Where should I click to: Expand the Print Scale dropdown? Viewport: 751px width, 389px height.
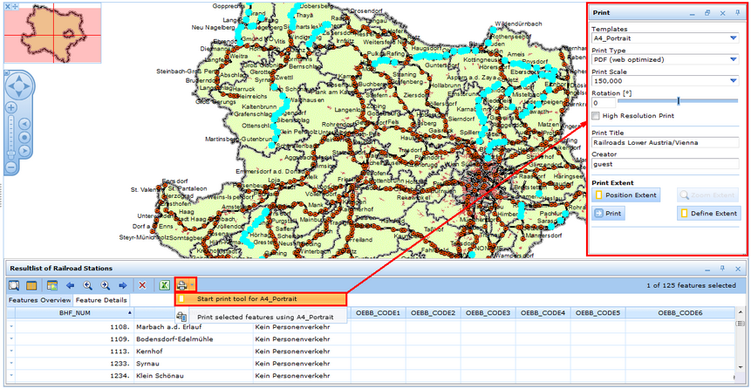(734, 80)
